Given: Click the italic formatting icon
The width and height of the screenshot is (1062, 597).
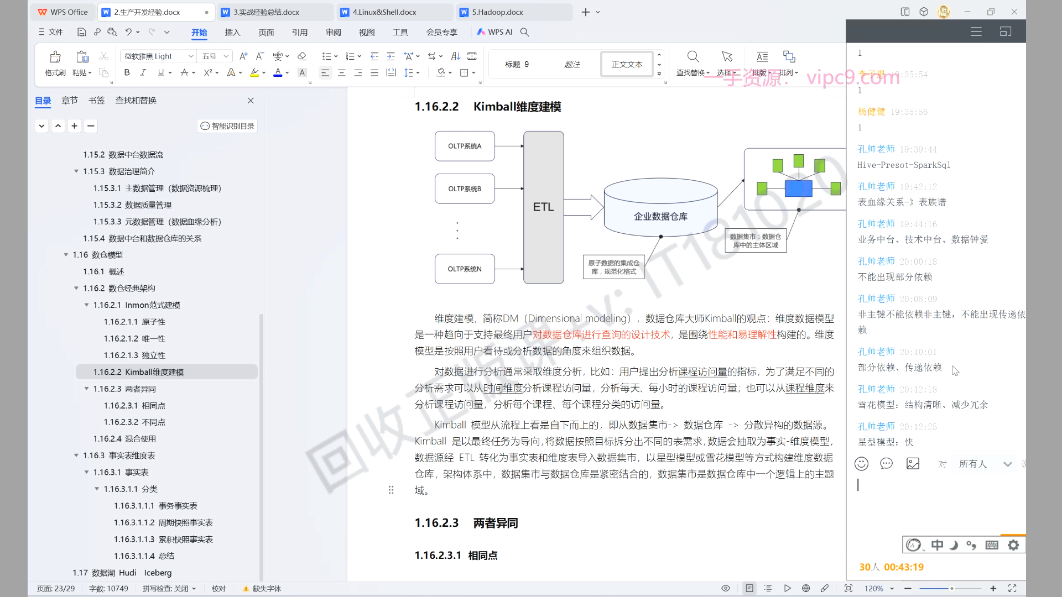Looking at the screenshot, I should (x=143, y=72).
